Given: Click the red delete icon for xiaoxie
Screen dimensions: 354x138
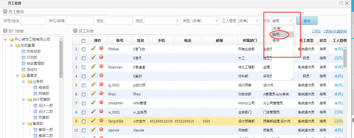Looking at the screenshot, I should 101,130.
